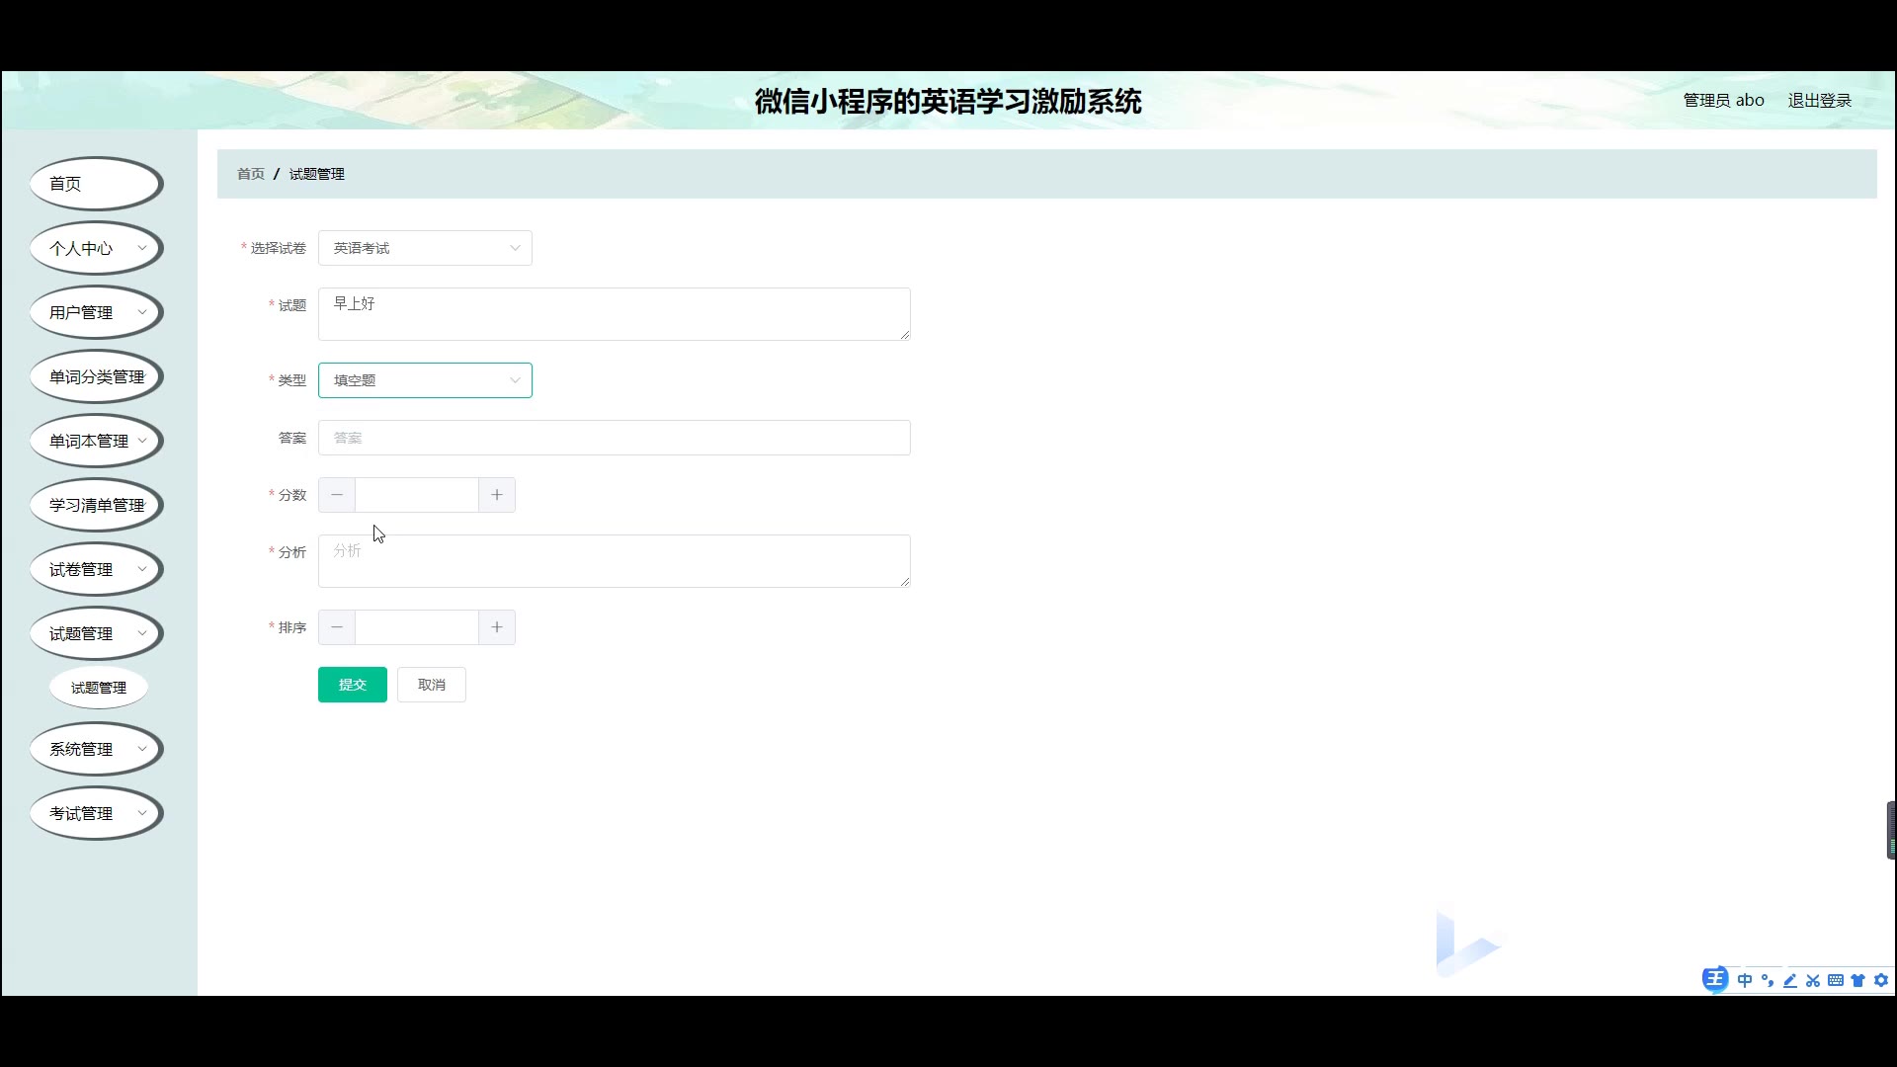Click the 退出登录 link
Image resolution: width=1897 pixels, height=1067 pixels.
click(x=1819, y=100)
